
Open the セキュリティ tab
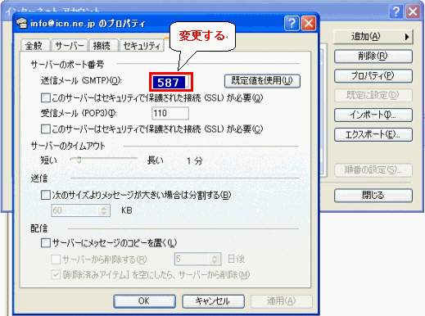pos(142,46)
